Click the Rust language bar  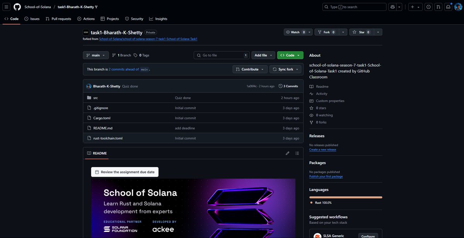point(346,197)
